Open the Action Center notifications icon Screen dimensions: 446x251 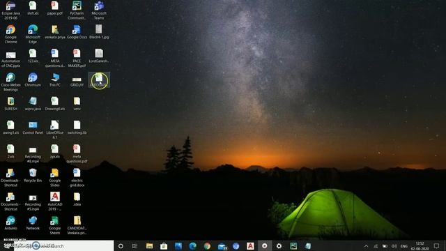[437, 246]
